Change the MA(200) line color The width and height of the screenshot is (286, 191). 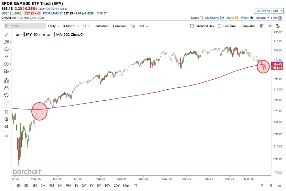click(x=55, y=35)
